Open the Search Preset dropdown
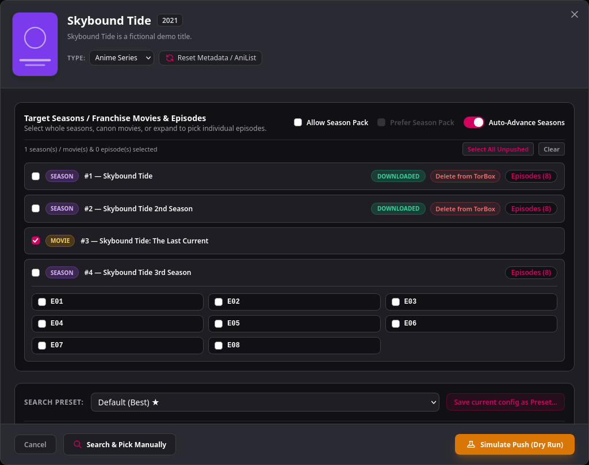589x465 pixels. click(265, 402)
